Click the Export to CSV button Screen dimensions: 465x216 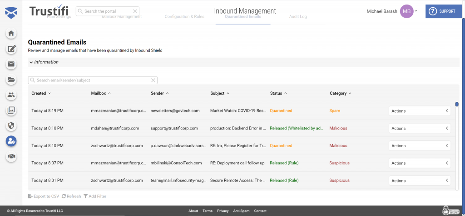pyautogui.click(x=44, y=196)
